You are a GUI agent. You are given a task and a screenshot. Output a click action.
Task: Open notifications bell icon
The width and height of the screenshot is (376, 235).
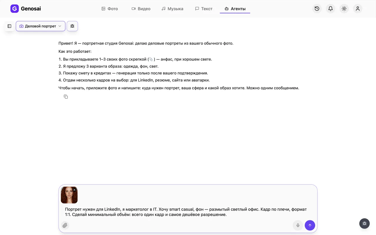pos(330,9)
